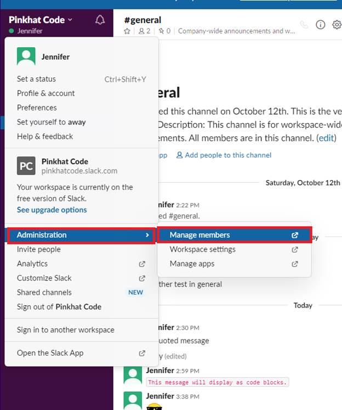This screenshot has height=410, width=342.
Task: Star the #general channel
Action: click(x=127, y=31)
